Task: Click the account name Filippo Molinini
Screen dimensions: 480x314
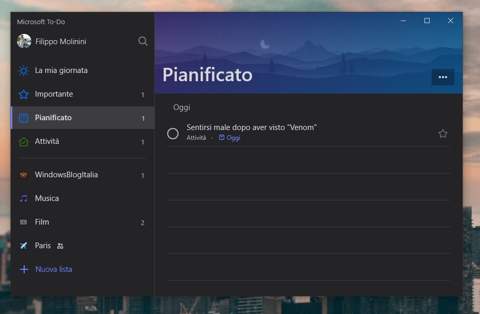Action: click(61, 41)
